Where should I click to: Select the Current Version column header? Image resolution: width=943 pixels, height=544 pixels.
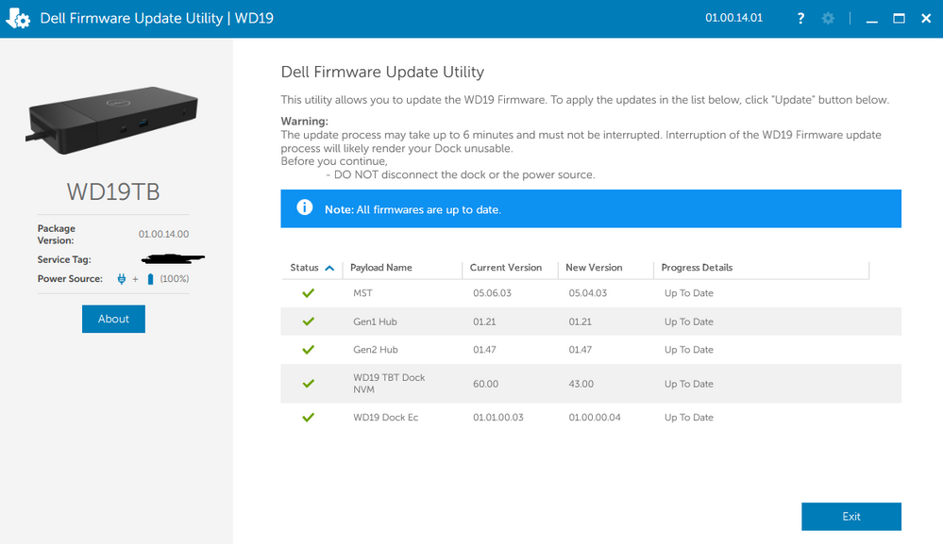pyautogui.click(x=506, y=267)
